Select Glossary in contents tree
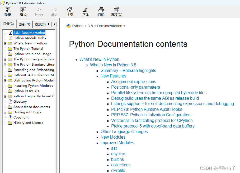The width and height of the screenshot is (240, 173). pyautogui.click(x=20, y=101)
